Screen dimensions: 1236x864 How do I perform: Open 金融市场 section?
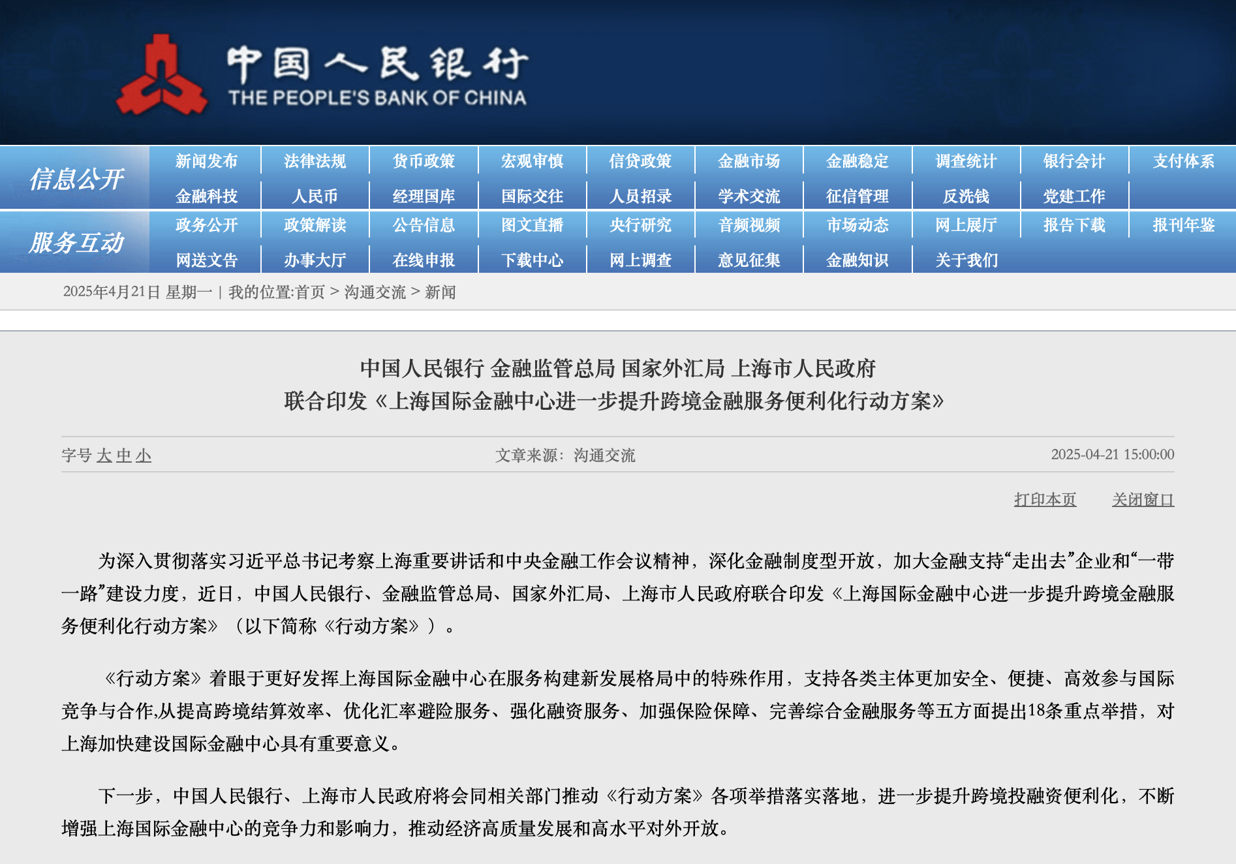[x=749, y=161]
